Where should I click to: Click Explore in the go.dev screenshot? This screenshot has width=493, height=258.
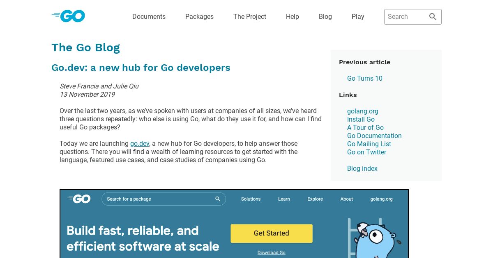point(315,199)
